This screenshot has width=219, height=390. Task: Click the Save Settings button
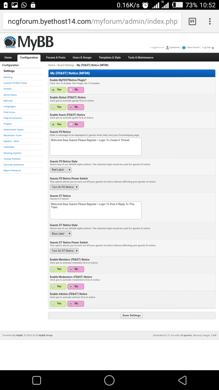(x=131, y=315)
